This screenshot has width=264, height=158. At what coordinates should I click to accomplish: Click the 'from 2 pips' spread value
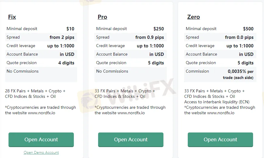coord(62,37)
